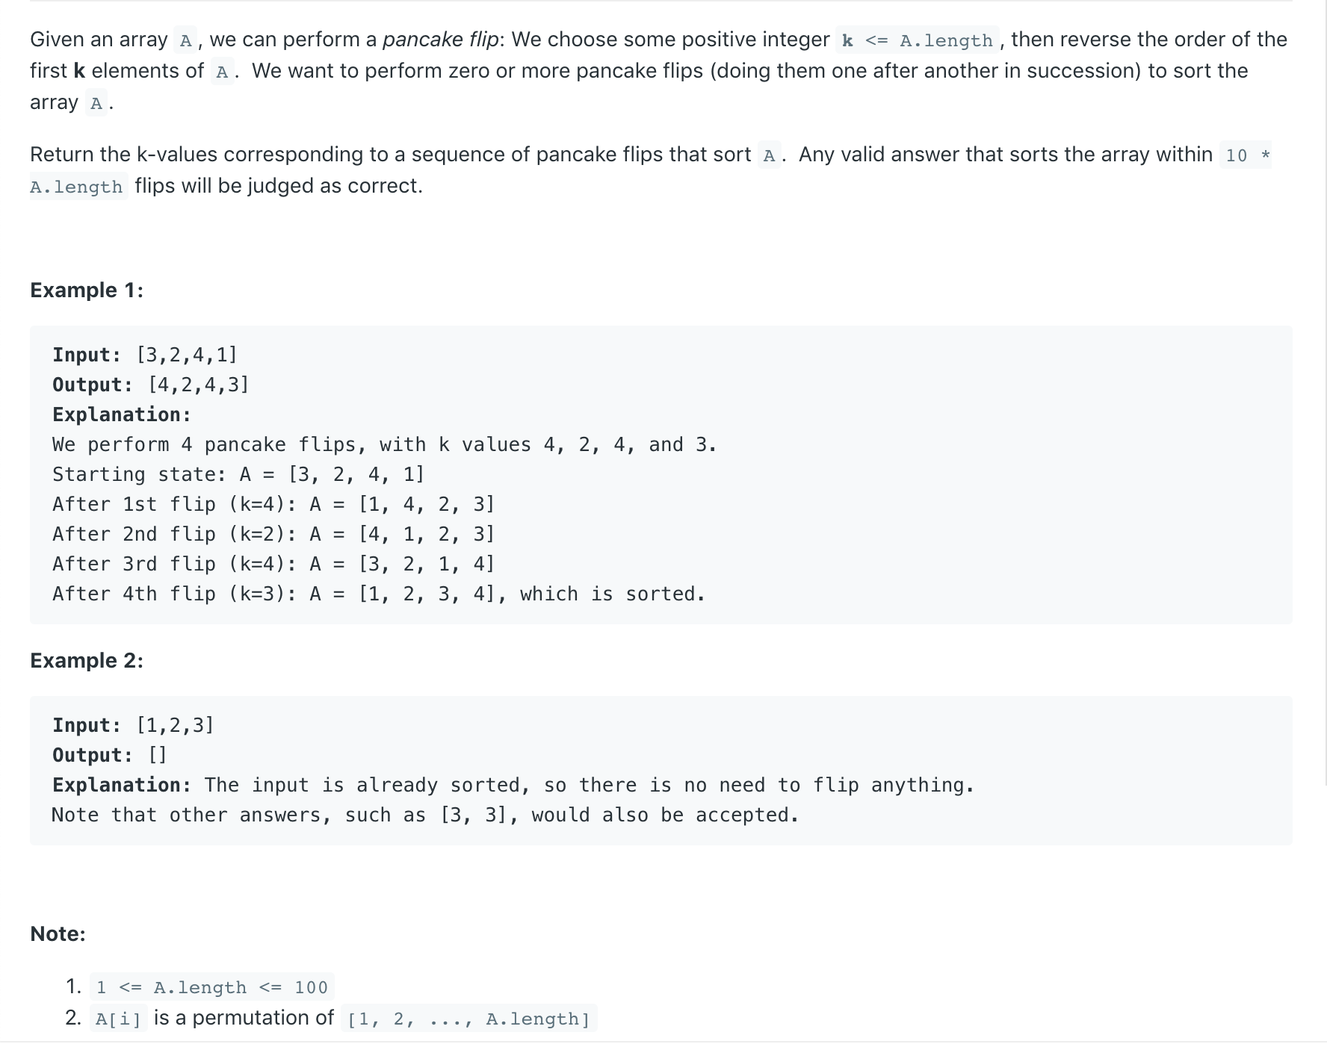Click the 'Note that other answers' line
The width and height of the screenshot is (1327, 1044).
coord(425,815)
